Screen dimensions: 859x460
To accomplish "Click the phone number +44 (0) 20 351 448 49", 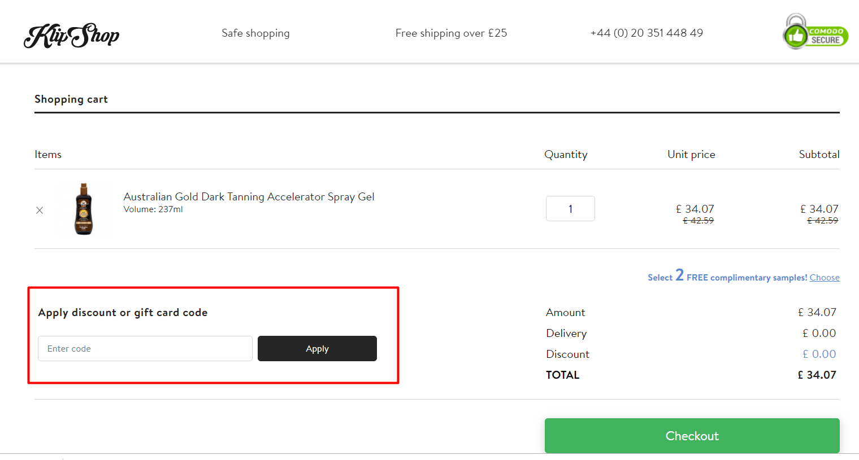I will point(647,33).
